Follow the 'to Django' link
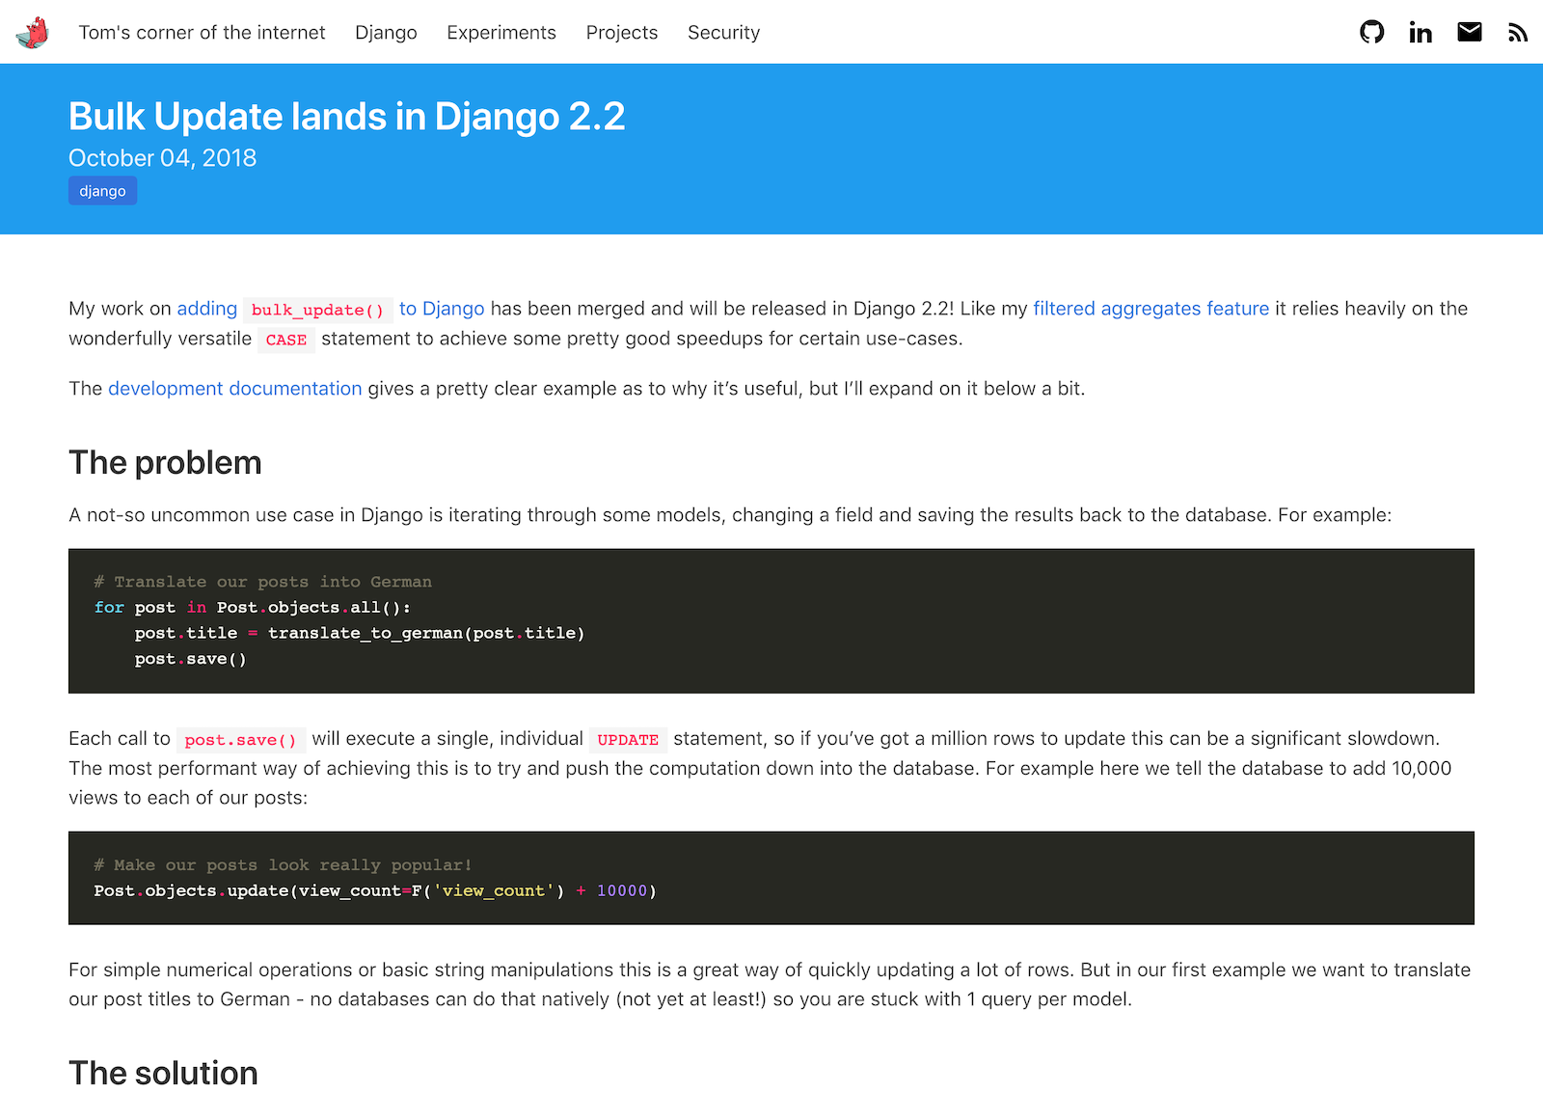1543x1093 pixels. click(x=442, y=309)
